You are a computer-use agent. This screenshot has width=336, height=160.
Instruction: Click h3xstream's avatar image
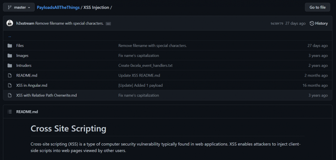(x=10, y=23)
